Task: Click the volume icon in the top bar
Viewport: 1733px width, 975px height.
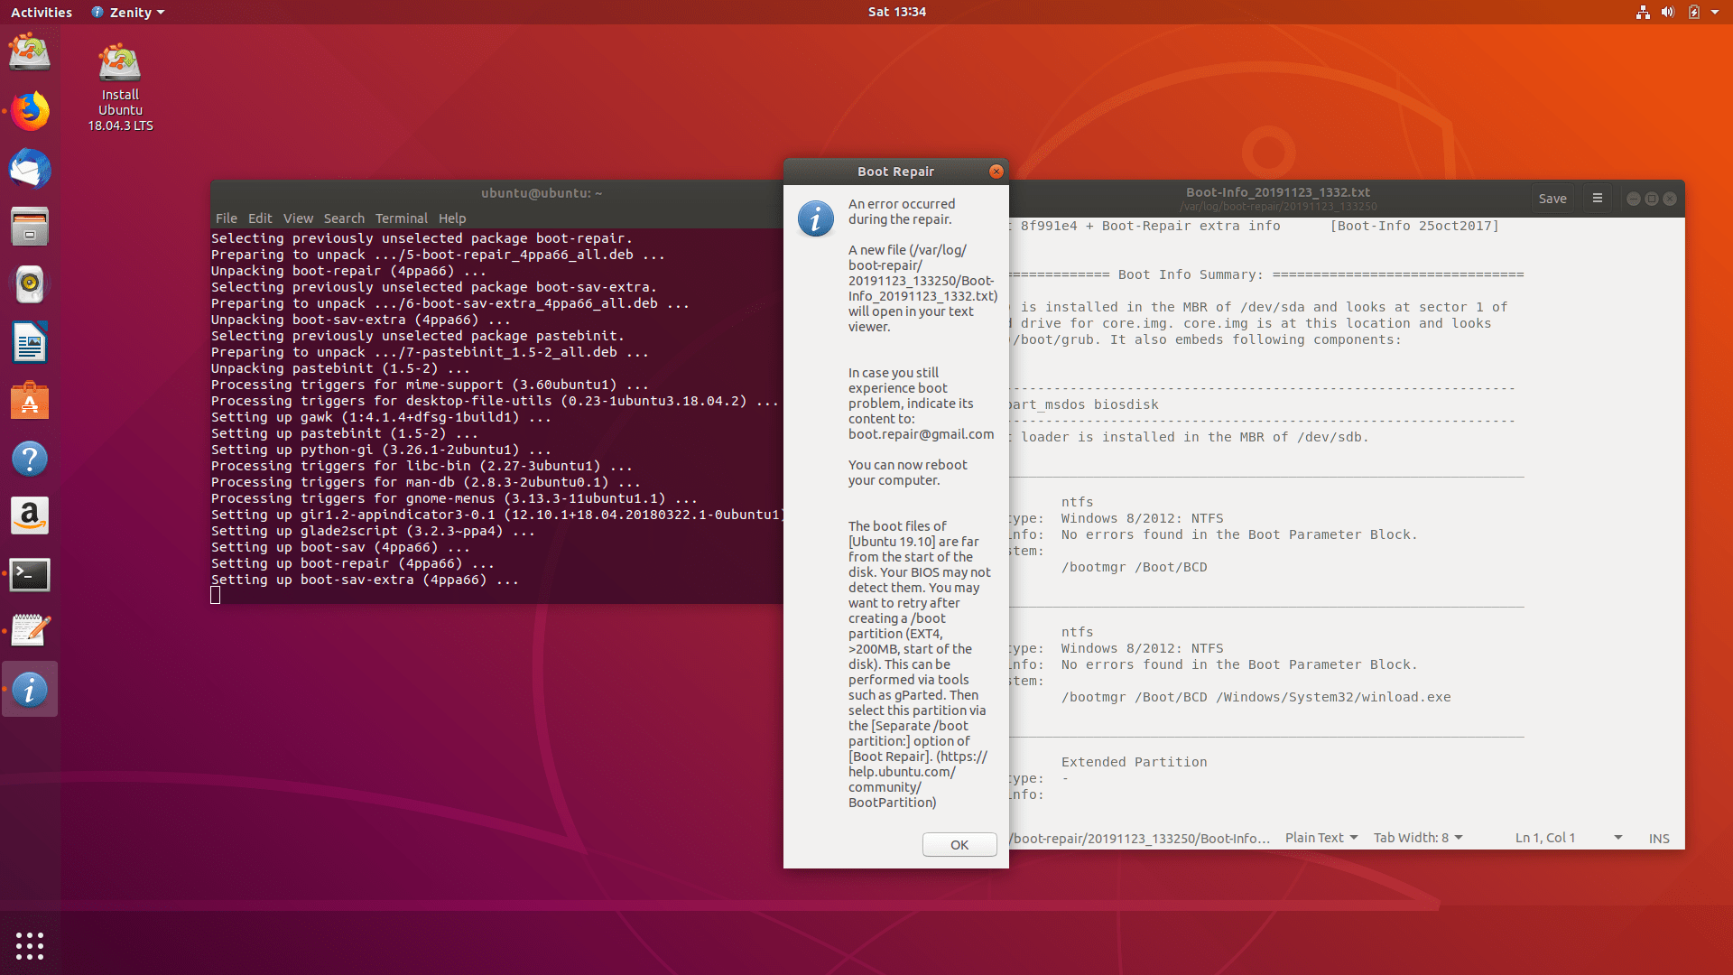Action: 1667,12
